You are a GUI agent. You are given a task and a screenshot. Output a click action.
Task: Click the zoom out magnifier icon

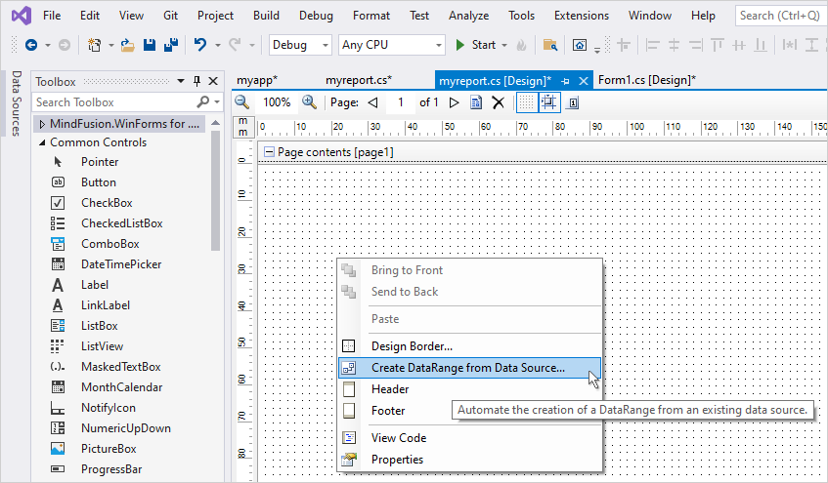click(x=241, y=102)
